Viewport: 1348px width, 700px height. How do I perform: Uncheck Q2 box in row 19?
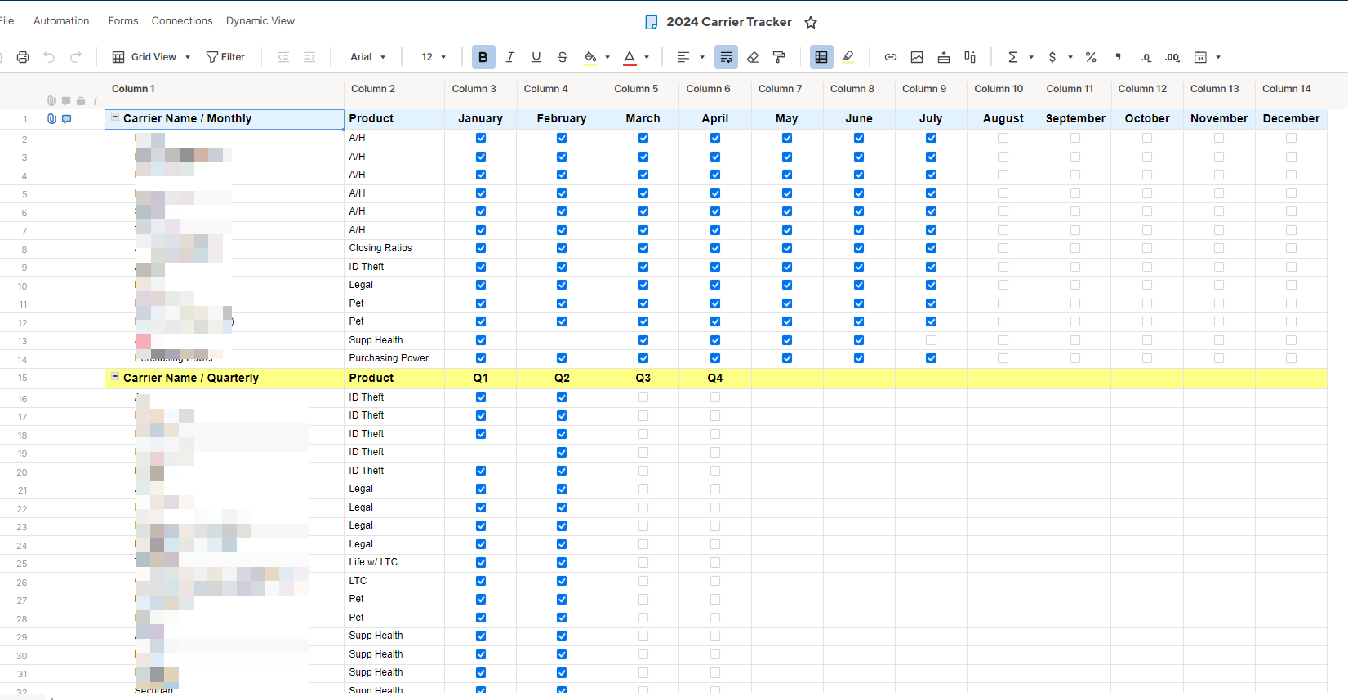[562, 452]
